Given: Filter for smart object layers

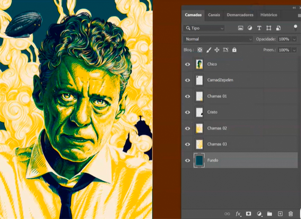Looking at the screenshot, I should [x=278, y=28].
